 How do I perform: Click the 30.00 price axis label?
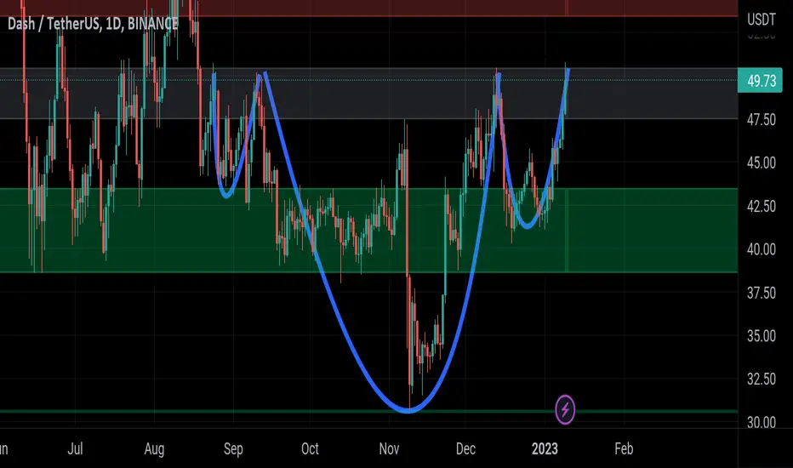pyautogui.click(x=762, y=422)
